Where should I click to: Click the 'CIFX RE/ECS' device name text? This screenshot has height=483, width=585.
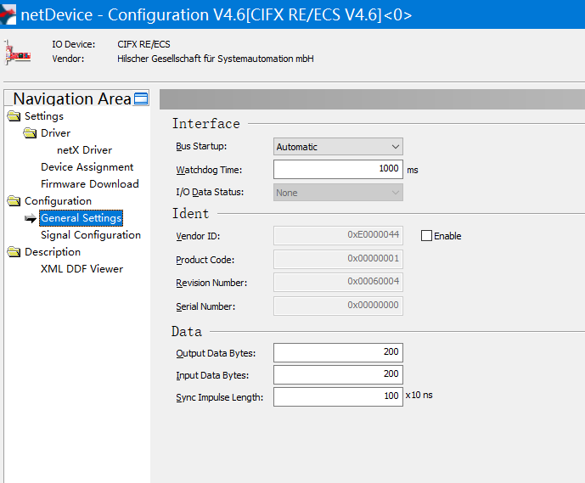(x=143, y=44)
